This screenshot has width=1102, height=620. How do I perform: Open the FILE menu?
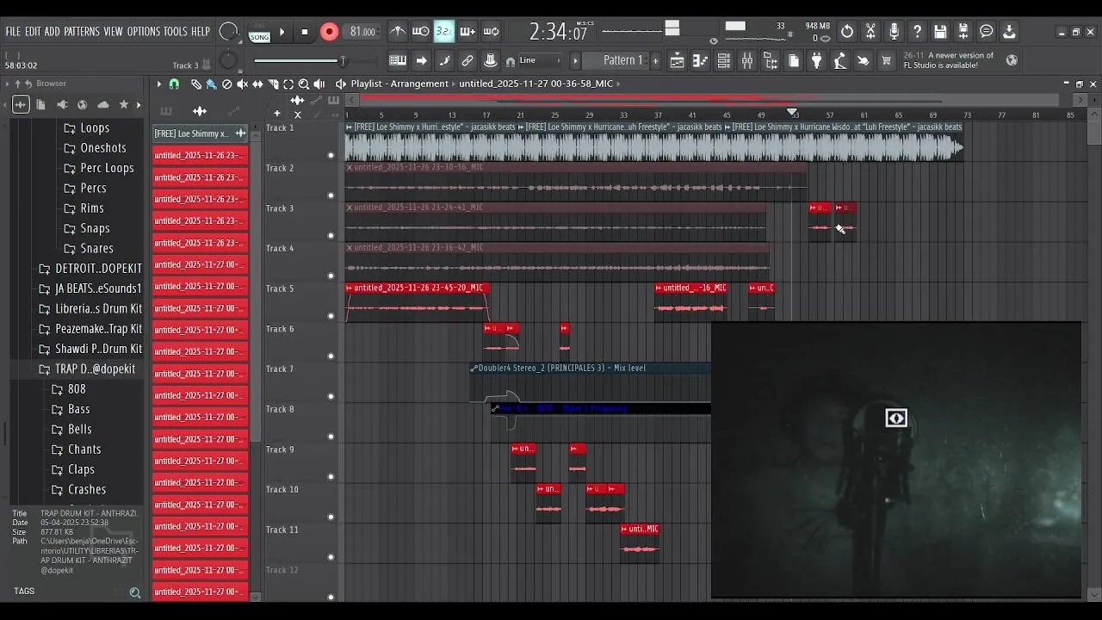(x=13, y=32)
